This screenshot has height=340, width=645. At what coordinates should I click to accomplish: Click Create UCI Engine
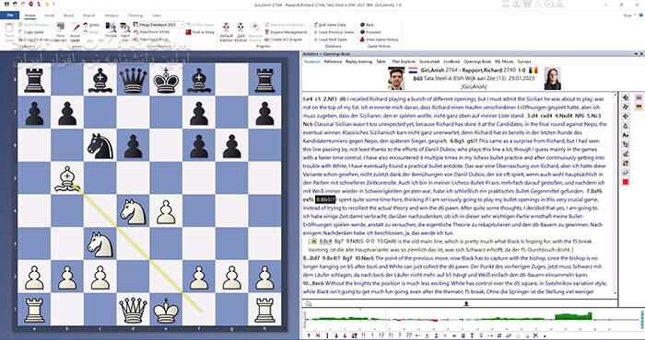pyautogui.click(x=283, y=40)
